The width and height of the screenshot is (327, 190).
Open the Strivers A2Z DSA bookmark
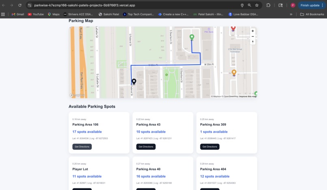[78, 14]
